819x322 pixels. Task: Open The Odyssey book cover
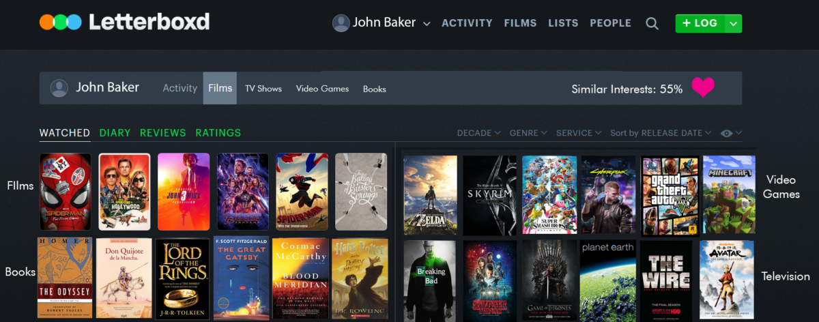[65, 278]
